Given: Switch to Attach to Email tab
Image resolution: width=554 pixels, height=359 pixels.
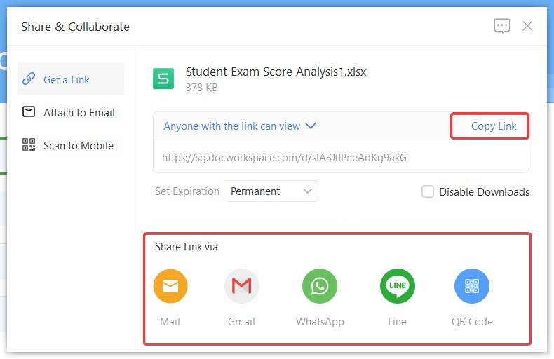Looking at the screenshot, I should coord(79,113).
